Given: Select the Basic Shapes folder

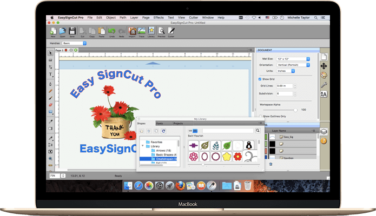Looking at the screenshot, I should coord(164,154).
